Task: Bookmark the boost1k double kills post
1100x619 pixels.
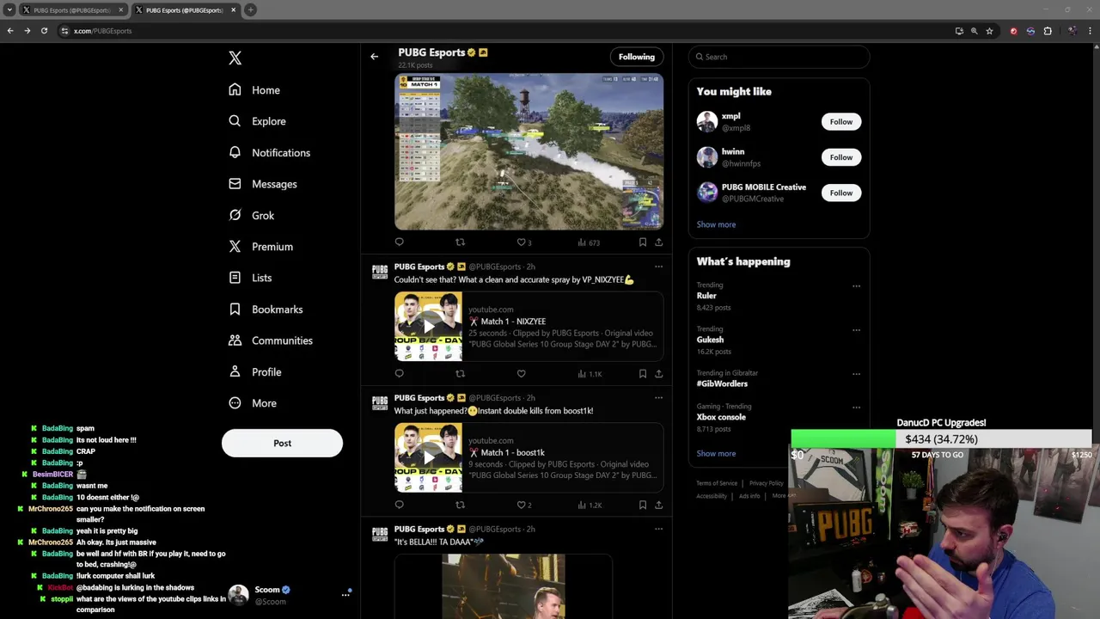Action: coord(642,505)
